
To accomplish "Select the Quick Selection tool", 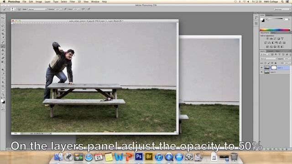I will click(x=3, y=30).
